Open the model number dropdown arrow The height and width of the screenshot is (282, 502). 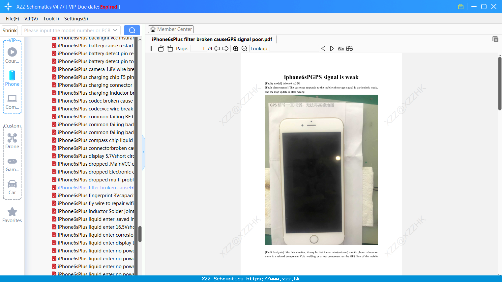pos(115,30)
